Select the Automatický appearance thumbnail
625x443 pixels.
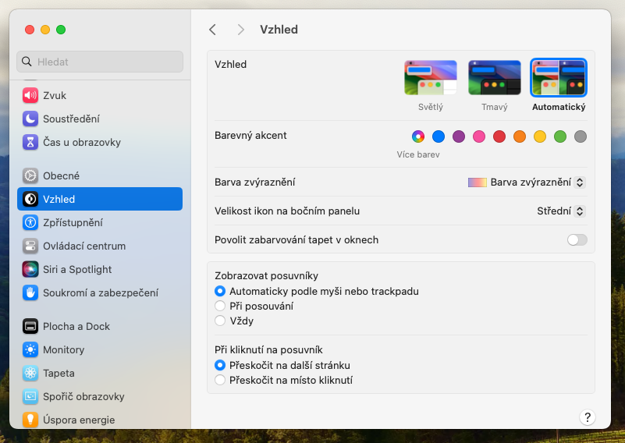click(x=559, y=78)
